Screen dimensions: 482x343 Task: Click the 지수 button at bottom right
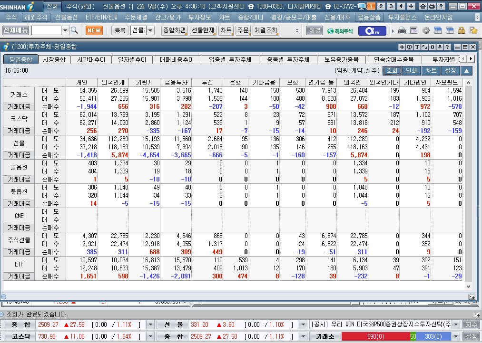471,324
